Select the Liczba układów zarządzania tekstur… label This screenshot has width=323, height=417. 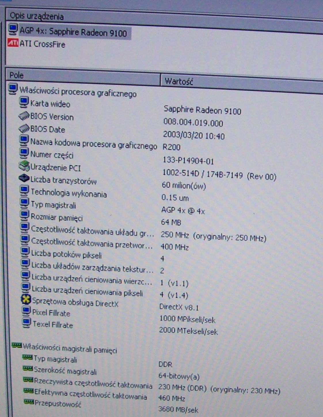click(92, 267)
